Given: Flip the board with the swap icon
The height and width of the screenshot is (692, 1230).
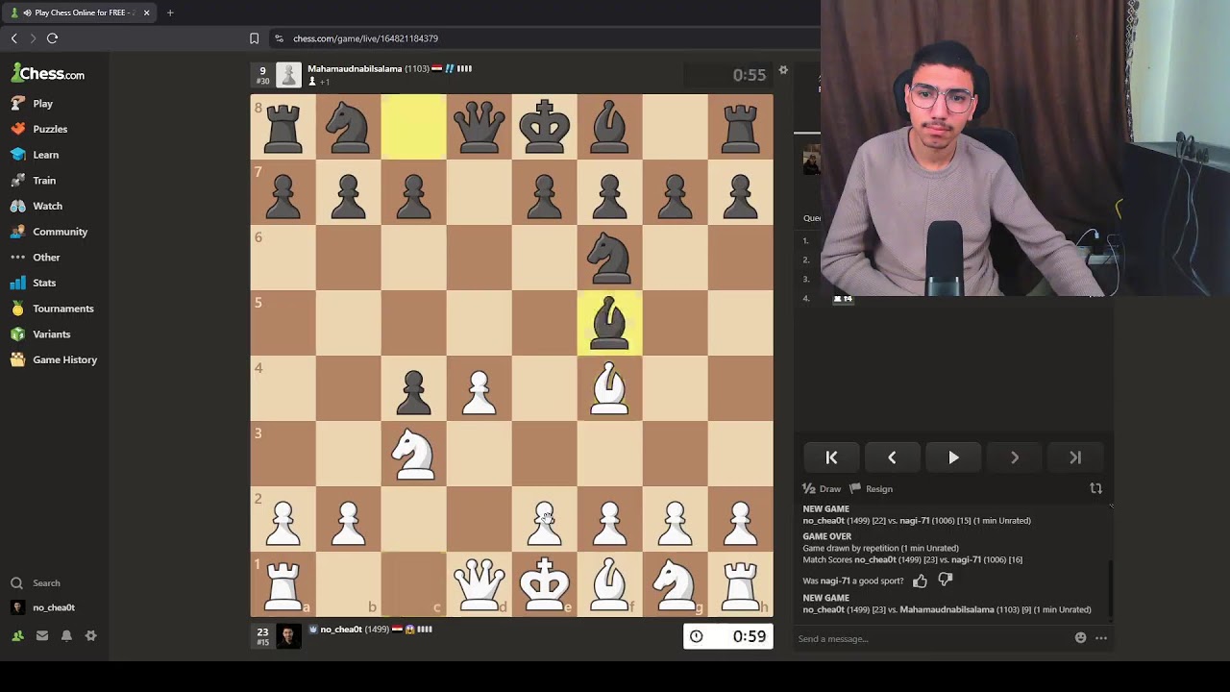Looking at the screenshot, I should coord(1095,488).
